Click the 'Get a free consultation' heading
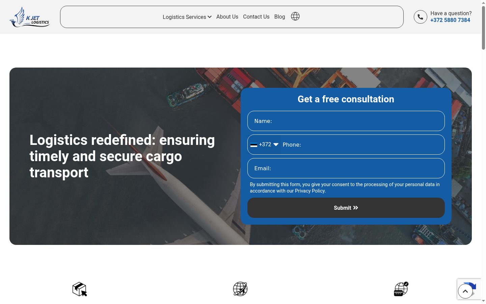Image resolution: width=486 pixels, height=304 pixels. click(346, 99)
